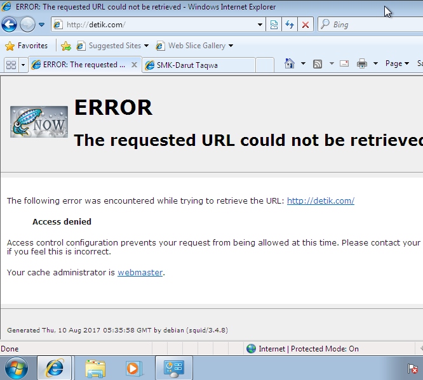The image size is (423, 380).
Task: Click 'Internet | Protected Mode: On' status
Action: (x=309, y=349)
